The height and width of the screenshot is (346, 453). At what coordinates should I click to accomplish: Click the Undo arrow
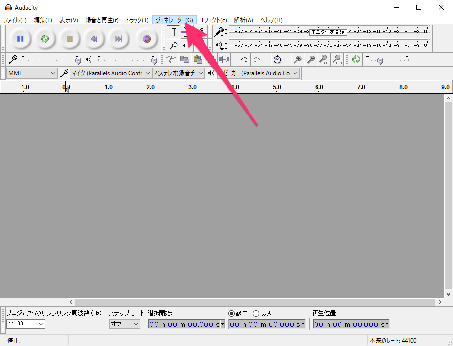[244, 60]
